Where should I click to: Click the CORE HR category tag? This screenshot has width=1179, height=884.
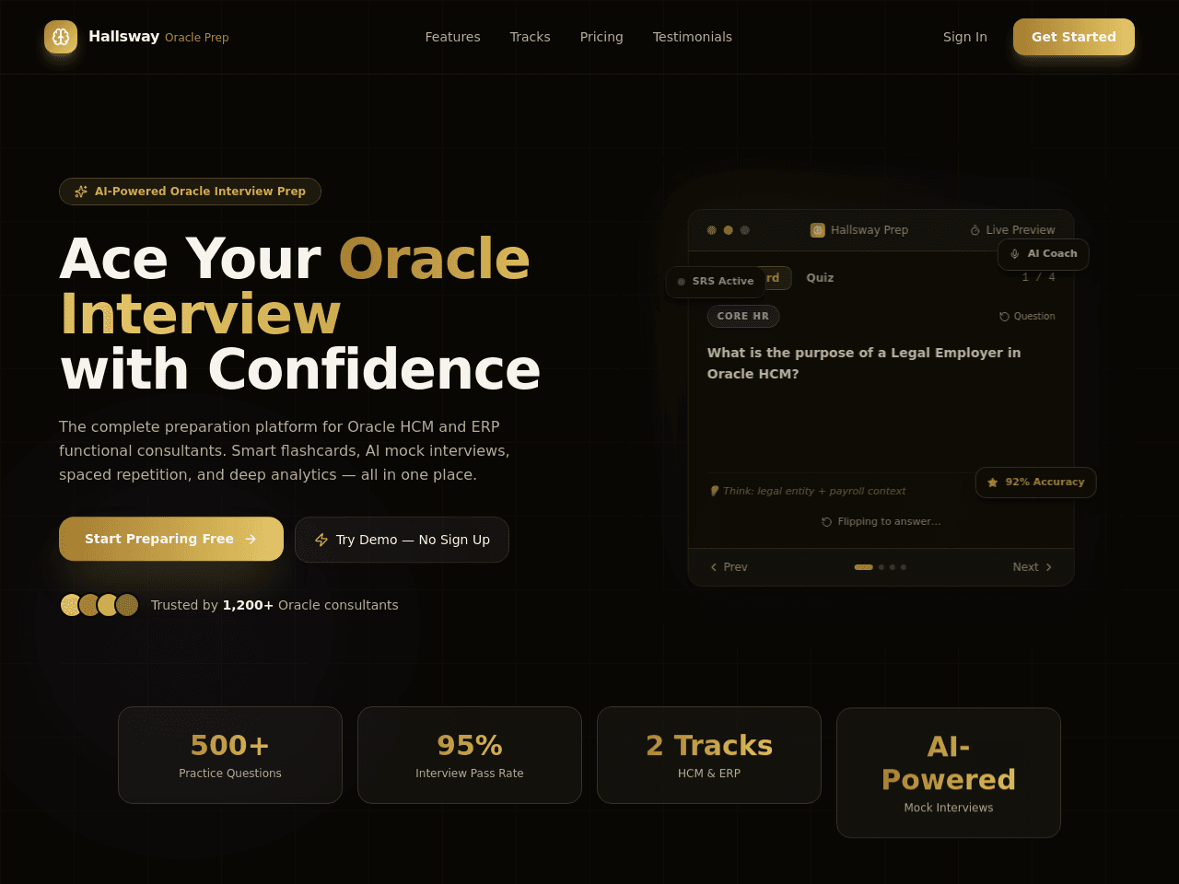pos(743,317)
